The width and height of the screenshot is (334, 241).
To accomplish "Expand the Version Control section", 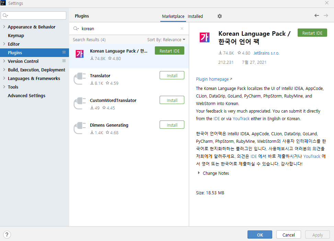I will tap(4, 61).
